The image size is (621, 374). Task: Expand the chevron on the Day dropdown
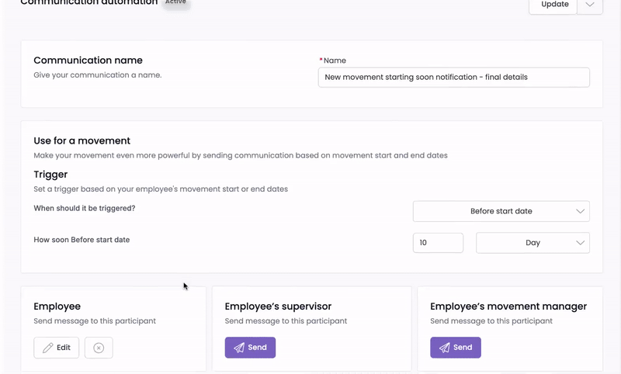point(580,243)
